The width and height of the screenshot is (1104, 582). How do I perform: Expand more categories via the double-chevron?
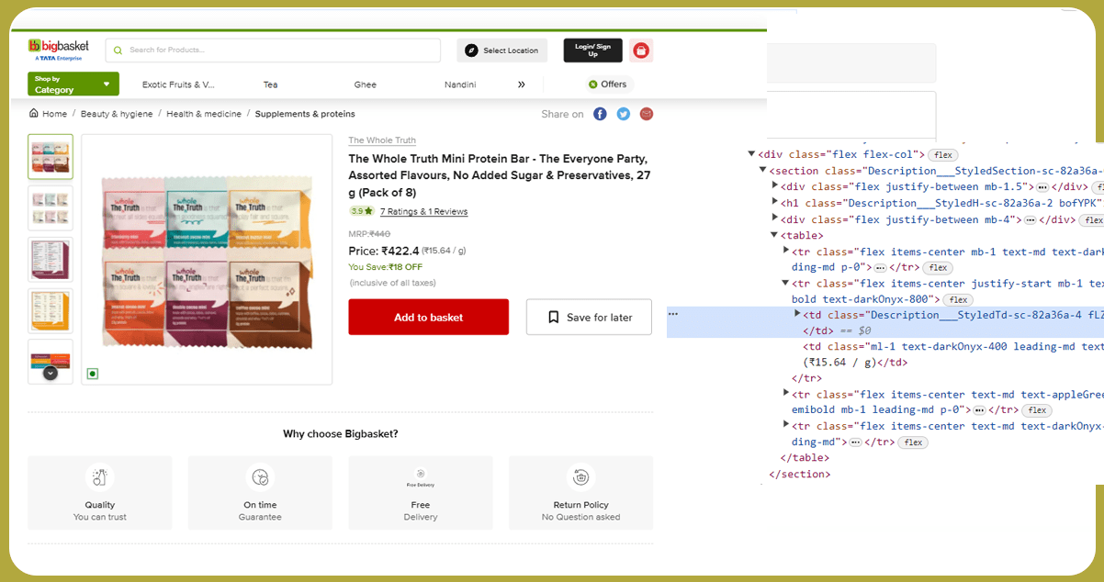pos(521,84)
